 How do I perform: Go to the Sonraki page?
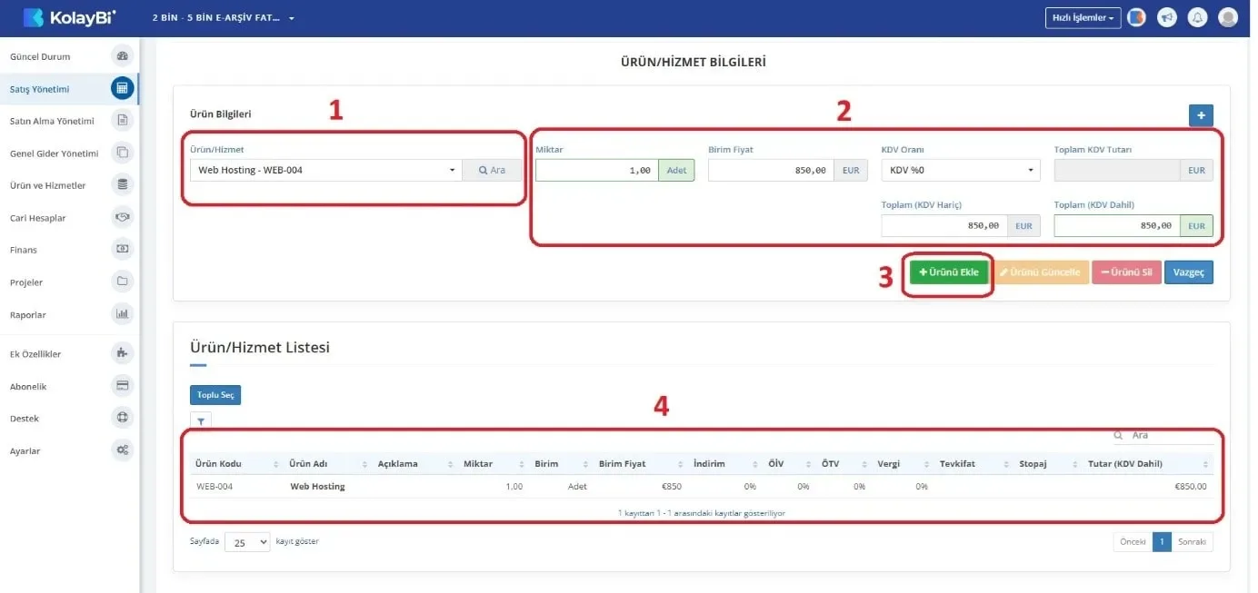(1192, 542)
